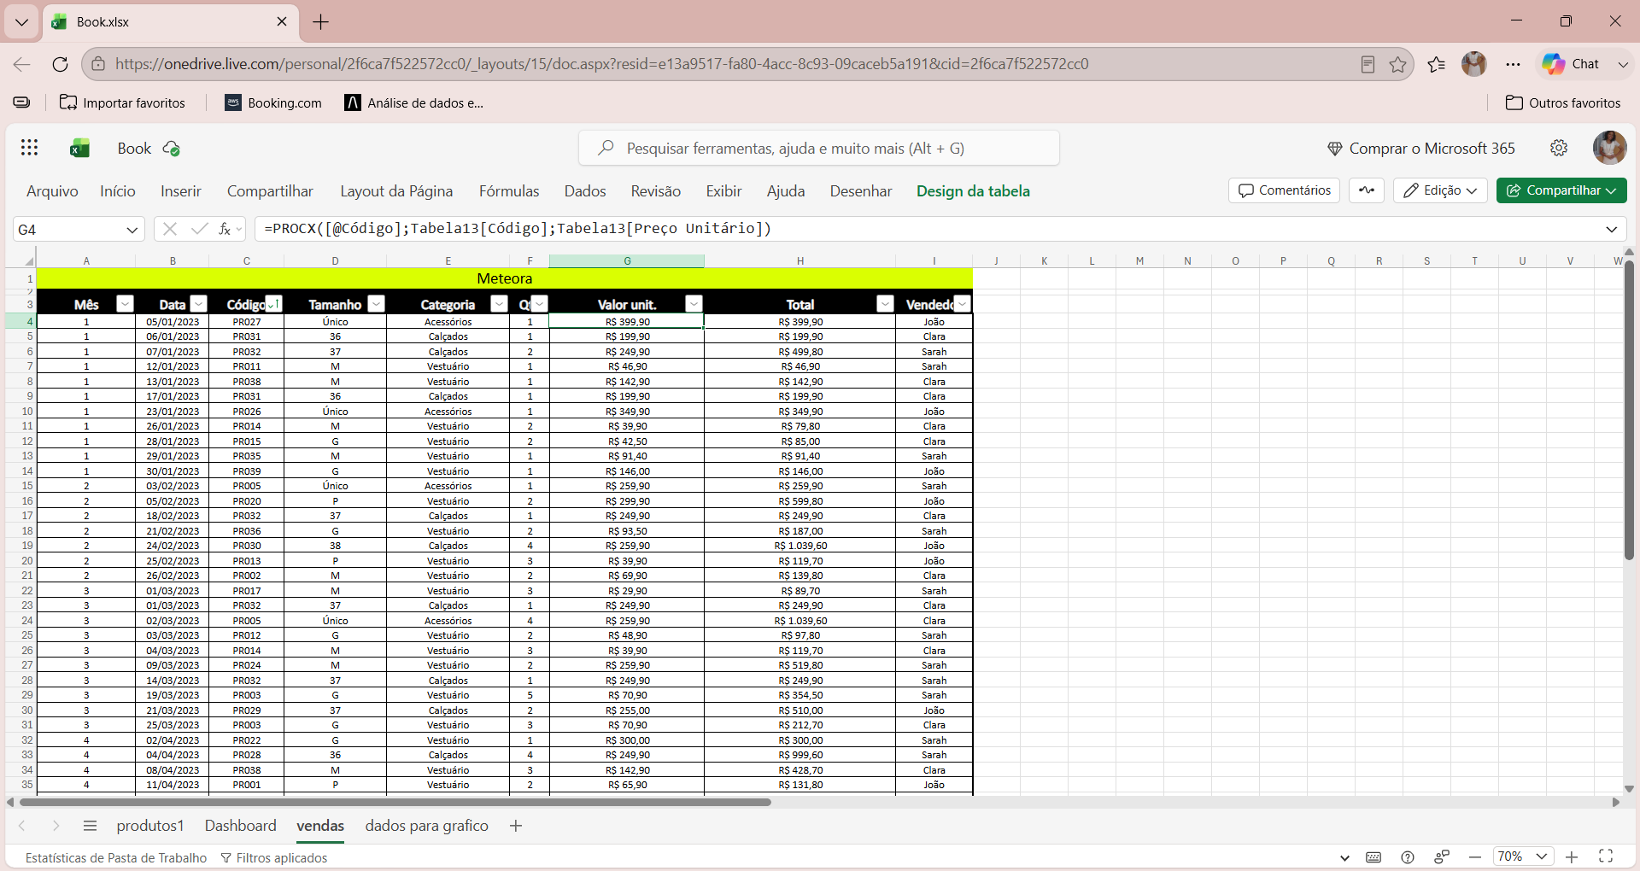Image resolution: width=1640 pixels, height=871 pixels.
Task: Open the Mês column filter dropdown
Action: (x=125, y=304)
